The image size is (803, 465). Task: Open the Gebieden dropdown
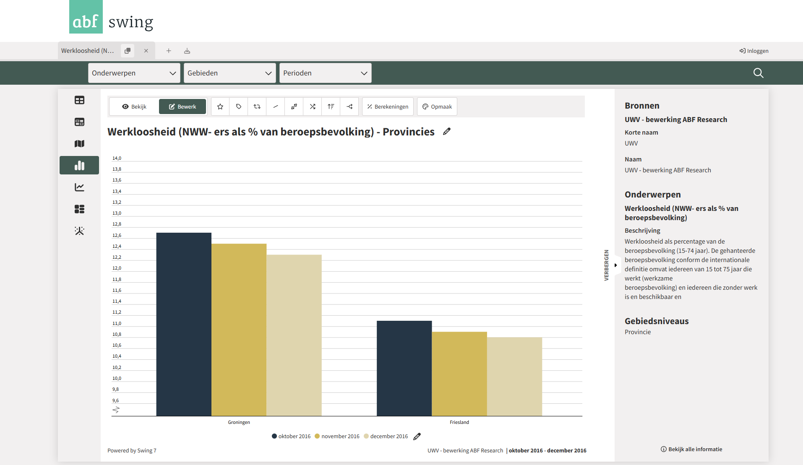pyautogui.click(x=230, y=73)
